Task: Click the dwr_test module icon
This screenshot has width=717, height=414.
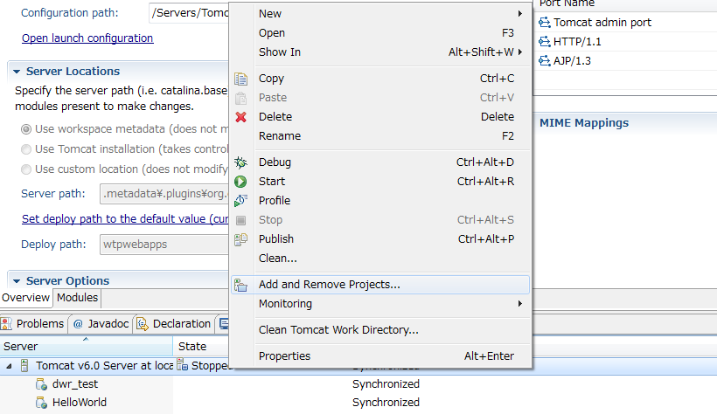Action: click(x=42, y=384)
